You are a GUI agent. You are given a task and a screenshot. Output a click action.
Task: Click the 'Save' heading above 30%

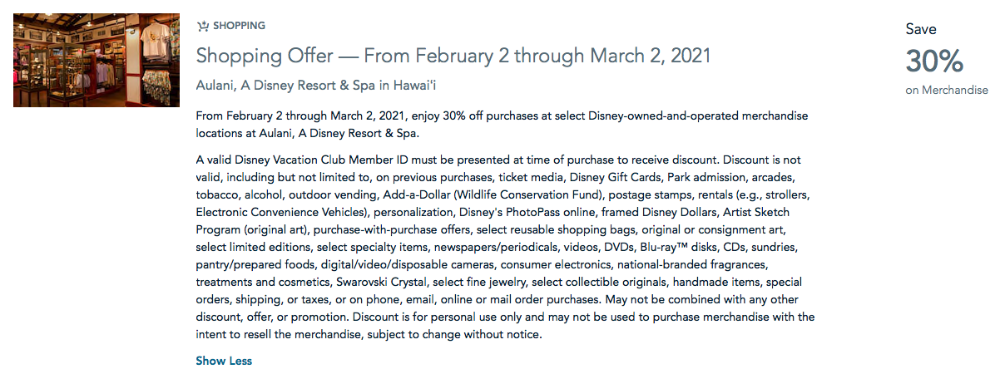tap(921, 29)
